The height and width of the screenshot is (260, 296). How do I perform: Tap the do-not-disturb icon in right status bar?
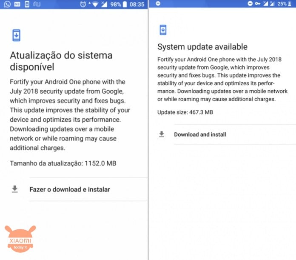click(250, 3)
